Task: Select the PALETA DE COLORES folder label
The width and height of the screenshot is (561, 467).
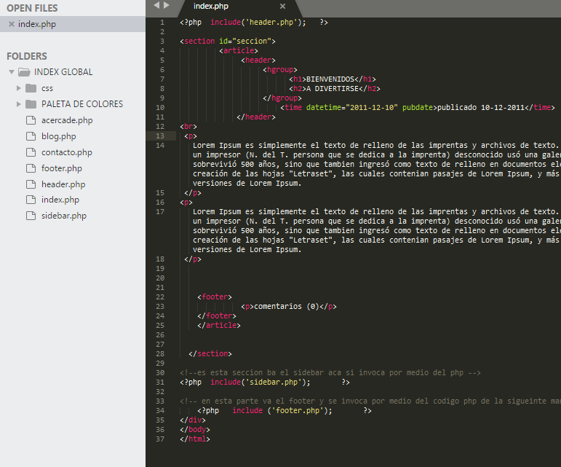Action: (x=82, y=104)
